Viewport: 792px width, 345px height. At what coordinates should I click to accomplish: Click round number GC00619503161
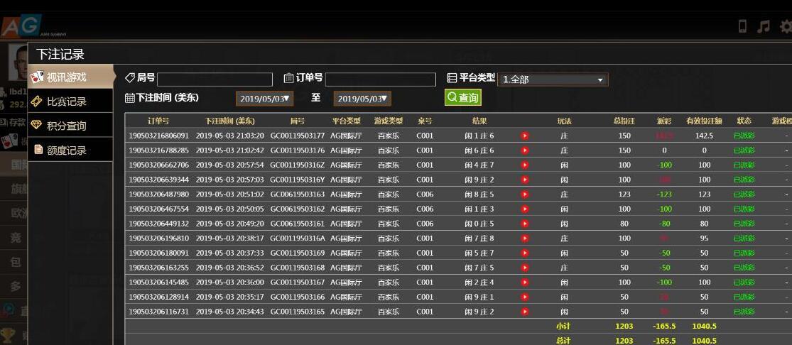(x=298, y=224)
